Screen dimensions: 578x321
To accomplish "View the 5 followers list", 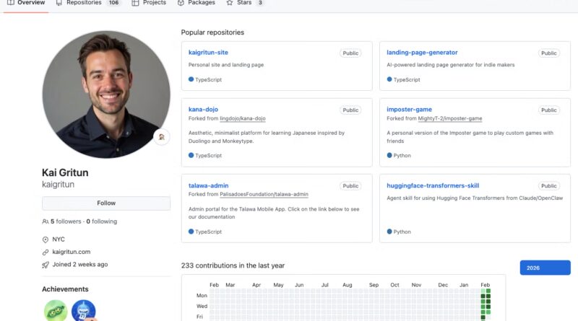I will pyautogui.click(x=66, y=221).
